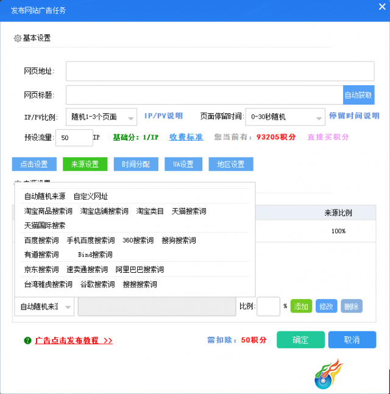This screenshot has width=390, height=394.
Task: Choose 淘宝店铺搜索词 source option
Action: 104,211
